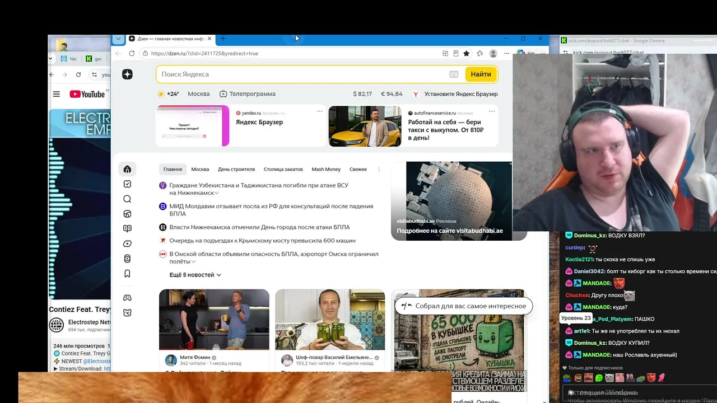Open a new tab in Edge
The image size is (717, 403).
223,39
